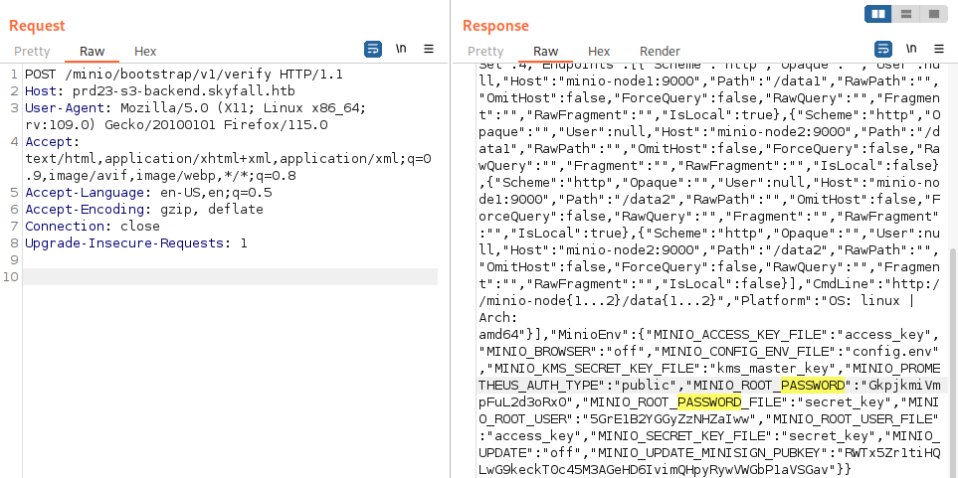
Task: Toggle word wrap icon in Request panel
Action: click(x=373, y=50)
